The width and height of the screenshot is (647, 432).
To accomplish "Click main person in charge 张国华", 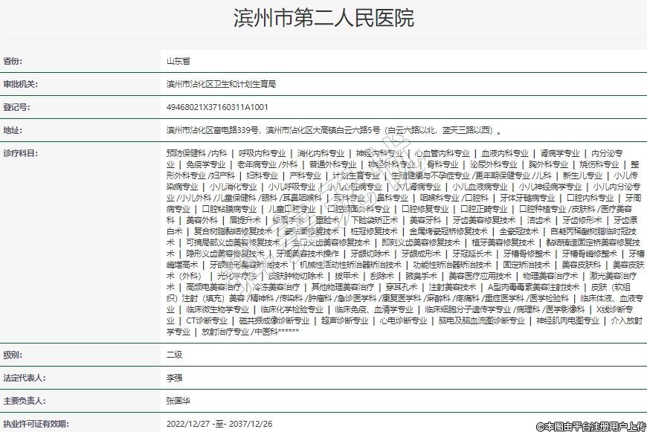I will tap(178, 400).
